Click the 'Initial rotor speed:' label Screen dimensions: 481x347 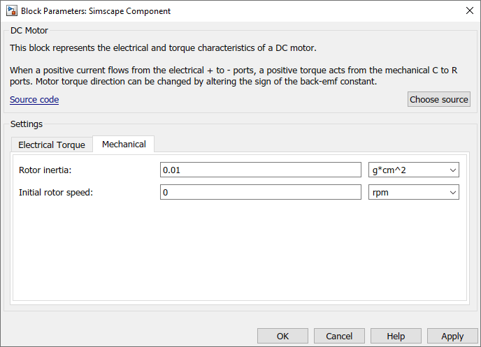point(56,192)
